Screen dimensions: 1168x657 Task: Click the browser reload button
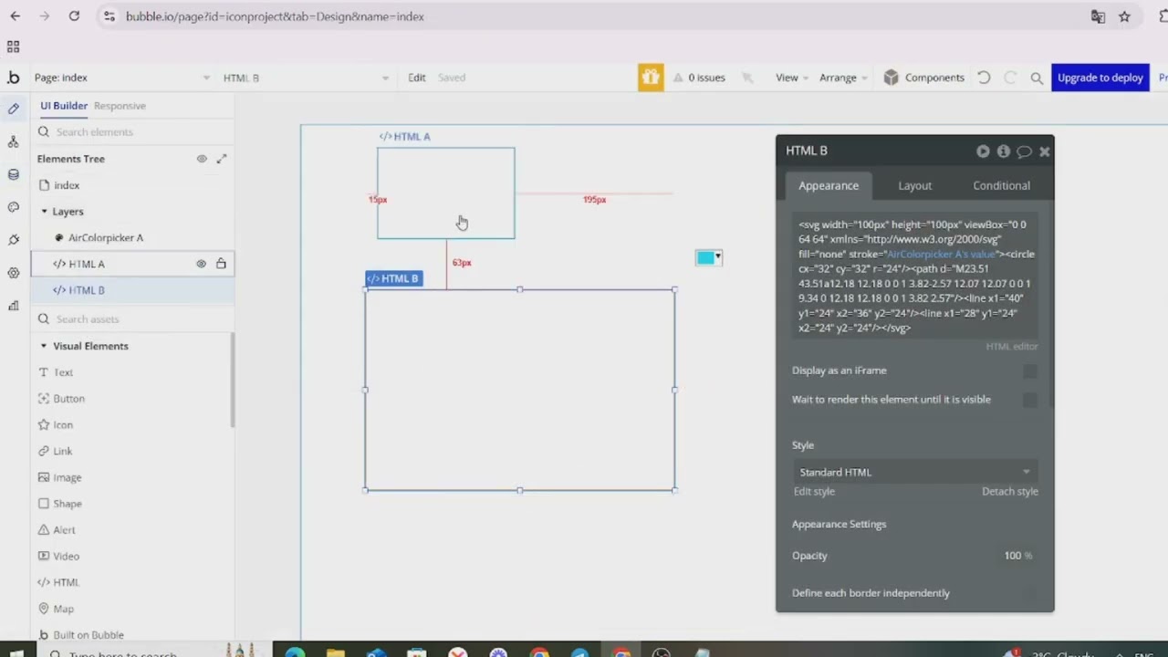[x=74, y=16]
